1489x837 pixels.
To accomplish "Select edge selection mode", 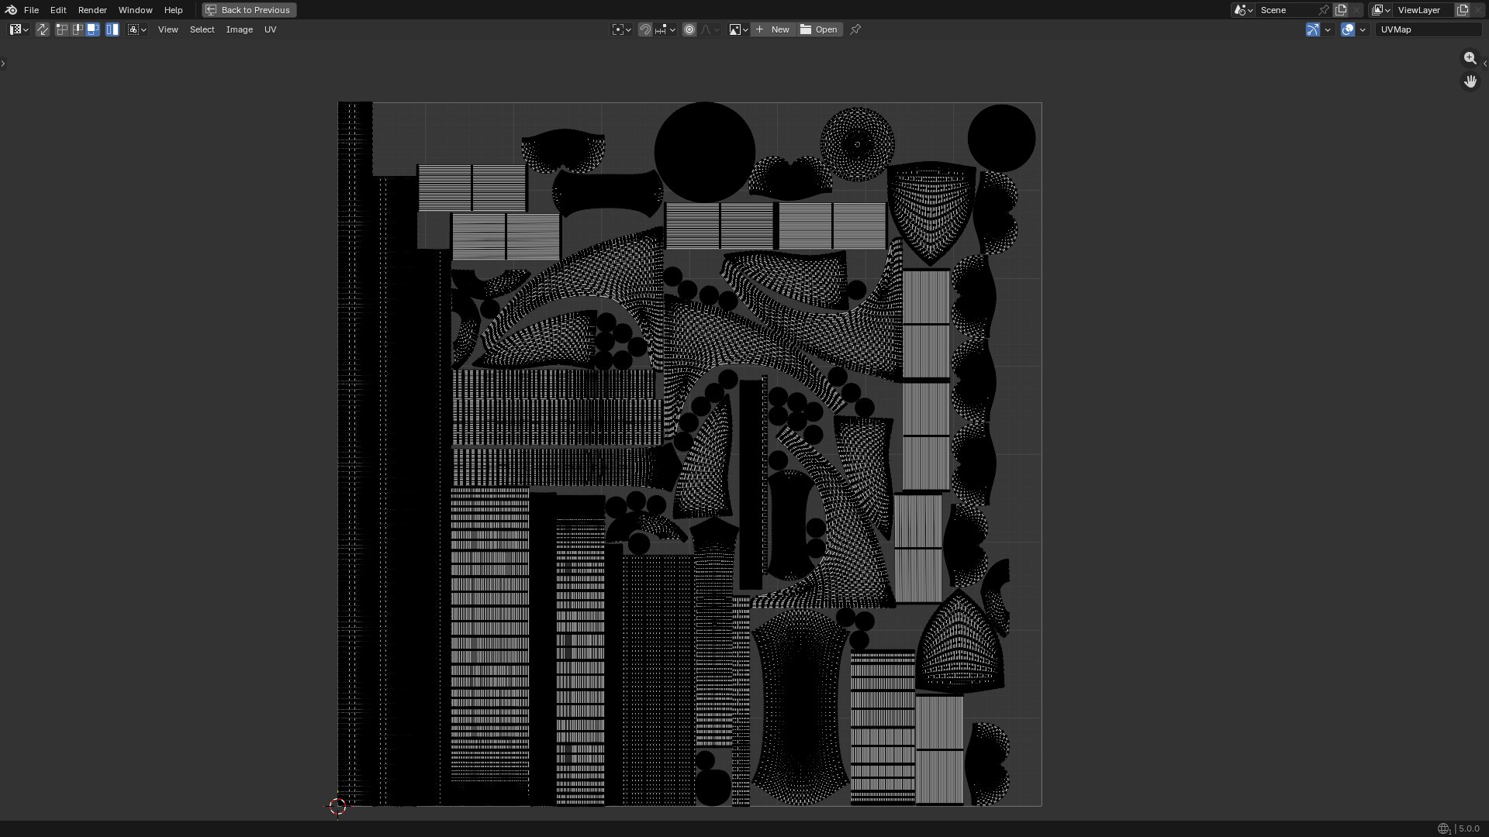I will point(77,29).
